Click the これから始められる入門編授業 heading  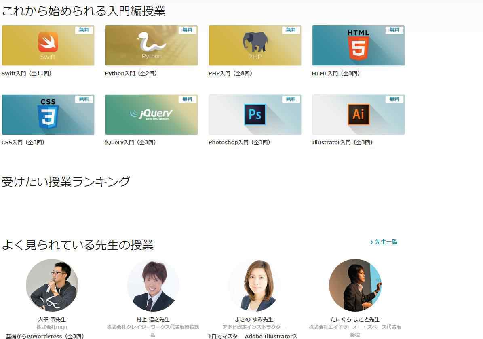(84, 11)
